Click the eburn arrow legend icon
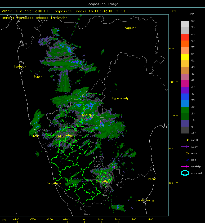This screenshot has width=205, height=223. click(x=185, y=153)
